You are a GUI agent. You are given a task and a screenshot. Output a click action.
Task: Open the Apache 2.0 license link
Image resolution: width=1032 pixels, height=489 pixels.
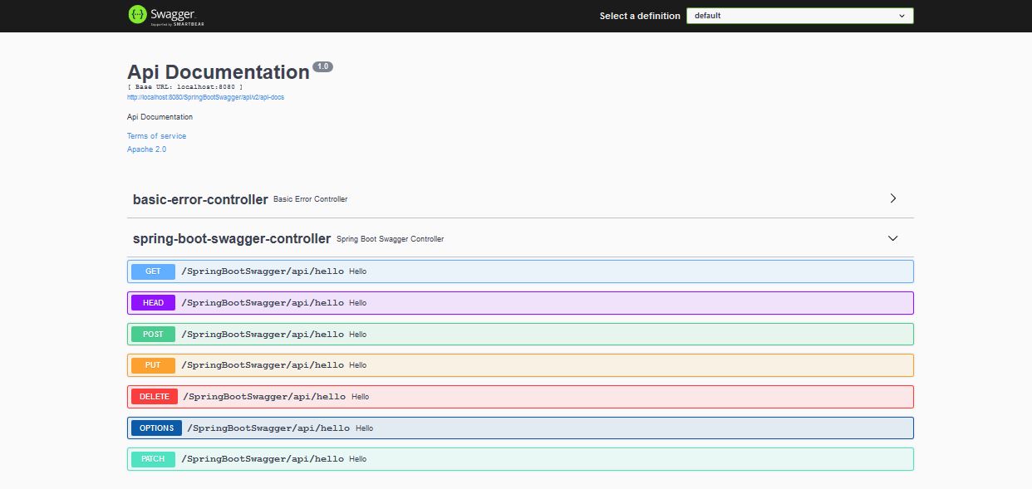coord(146,149)
